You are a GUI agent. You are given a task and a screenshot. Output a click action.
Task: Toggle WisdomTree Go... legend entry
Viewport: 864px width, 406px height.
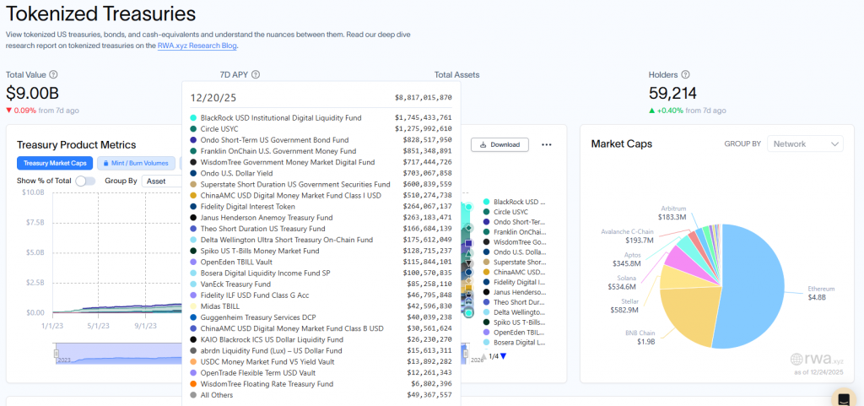(x=514, y=242)
